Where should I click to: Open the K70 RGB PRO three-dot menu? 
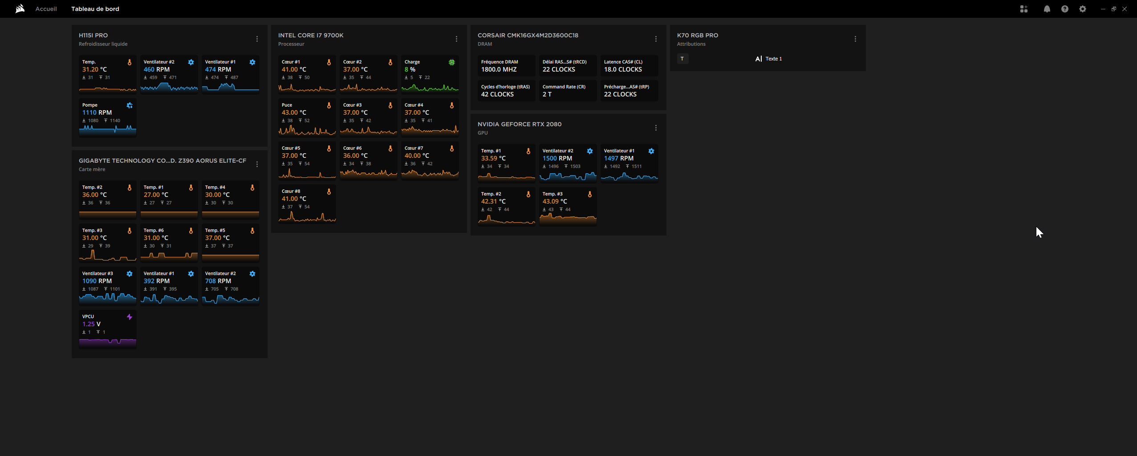coord(855,39)
